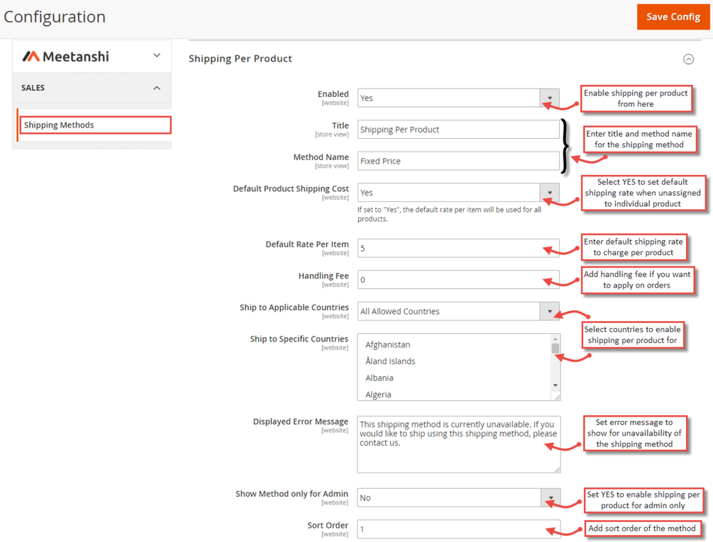Viewport: 713px width, 542px height.
Task: Click the Title input field
Action: tap(458, 130)
